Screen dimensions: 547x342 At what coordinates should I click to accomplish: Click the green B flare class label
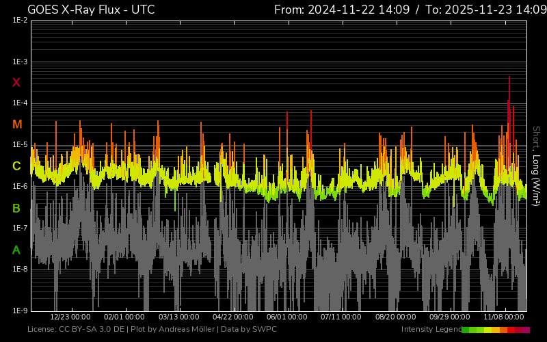pyautogui.click(x=16, y=208)
